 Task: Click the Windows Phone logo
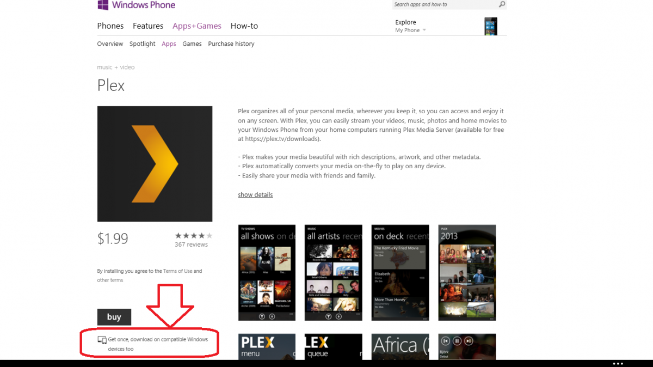click(137, 5)
